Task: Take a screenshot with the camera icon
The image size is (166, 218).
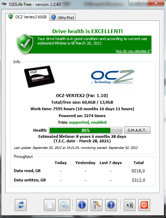Action: (x=130, y=205)
